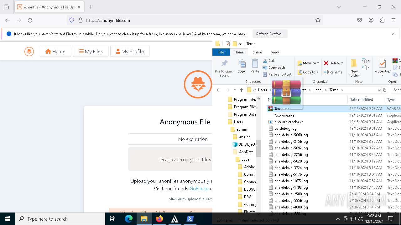Switch to Explorer Home ribbon tab
This screenshot has width=401, height=225.
click(x=239, y=52)
